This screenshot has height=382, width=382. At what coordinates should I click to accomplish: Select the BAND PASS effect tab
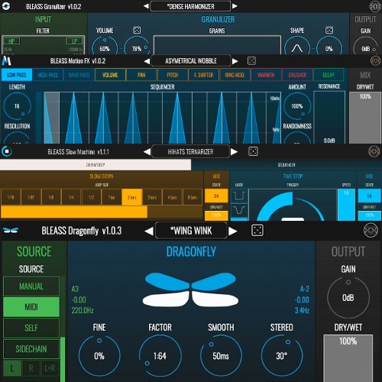[x=79, y=75]
